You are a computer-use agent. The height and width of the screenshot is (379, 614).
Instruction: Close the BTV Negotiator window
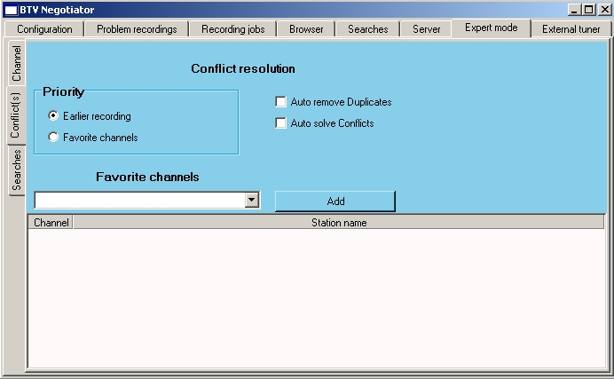pos(604,10)
